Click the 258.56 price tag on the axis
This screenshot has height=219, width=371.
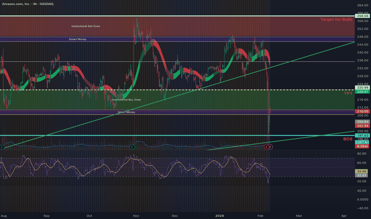coord(362,16)
